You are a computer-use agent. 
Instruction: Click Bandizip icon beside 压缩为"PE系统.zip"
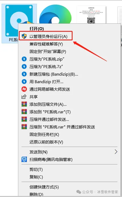point(24,59)
